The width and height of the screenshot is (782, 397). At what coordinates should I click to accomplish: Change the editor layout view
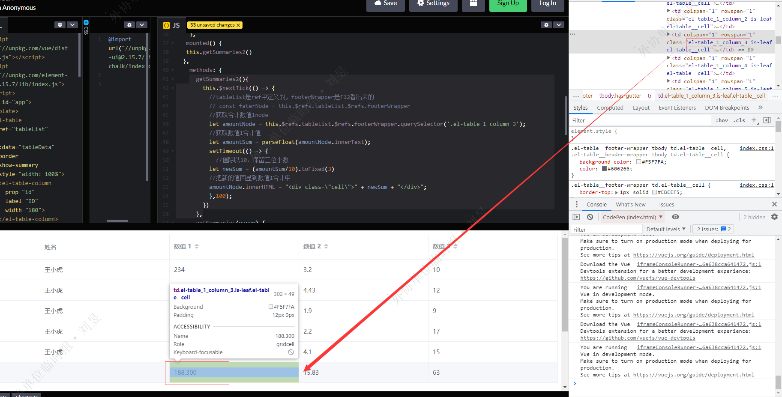pos(473,3)
